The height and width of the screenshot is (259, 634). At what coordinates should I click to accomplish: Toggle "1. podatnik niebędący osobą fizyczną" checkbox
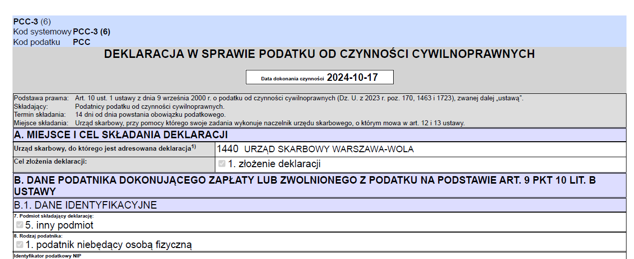pos(19,245)
